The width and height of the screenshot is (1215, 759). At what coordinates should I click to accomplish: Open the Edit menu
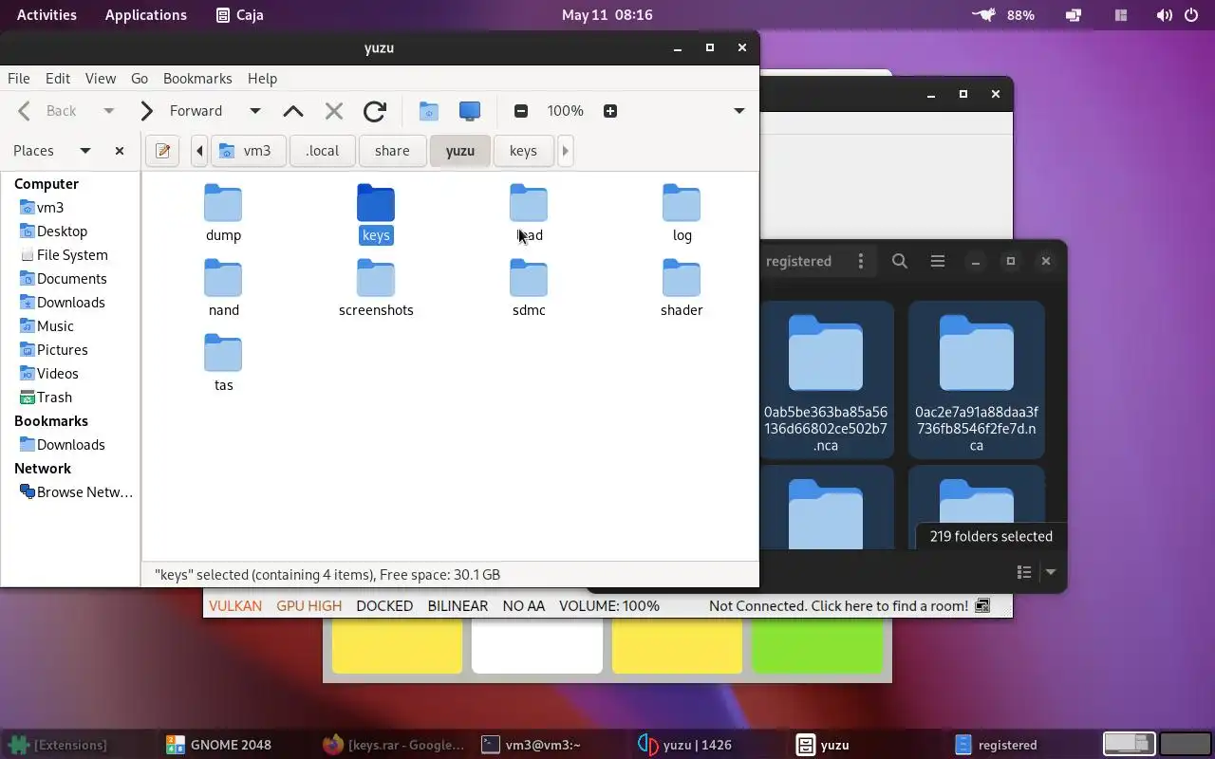pos(58,79)
